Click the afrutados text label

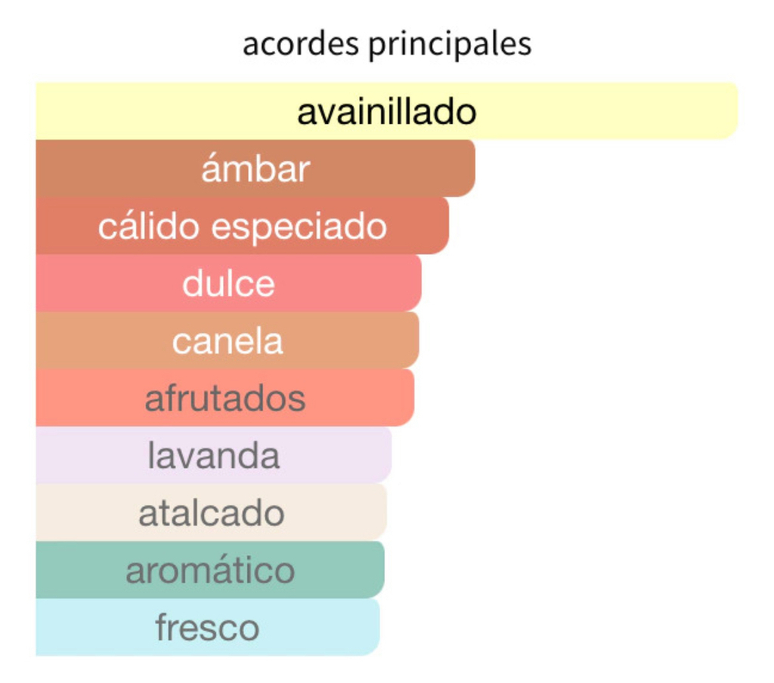click(x=225, y=398)
